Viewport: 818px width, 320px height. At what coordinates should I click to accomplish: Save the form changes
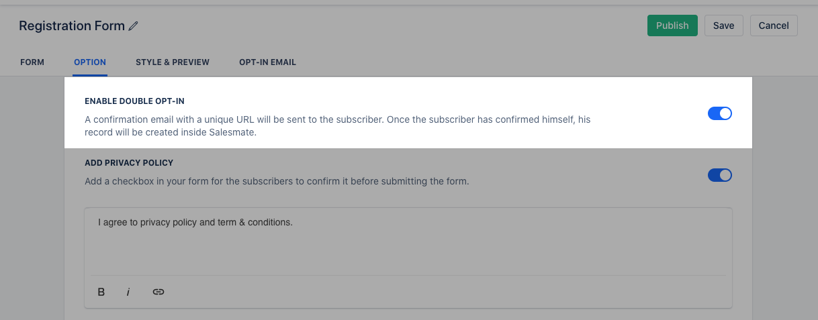click(x=723, y=25)
